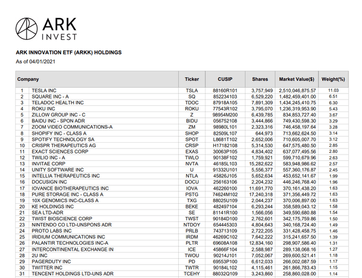
Task: Select KE HOLDINGS INC
Action: click(x=53, y=206)
